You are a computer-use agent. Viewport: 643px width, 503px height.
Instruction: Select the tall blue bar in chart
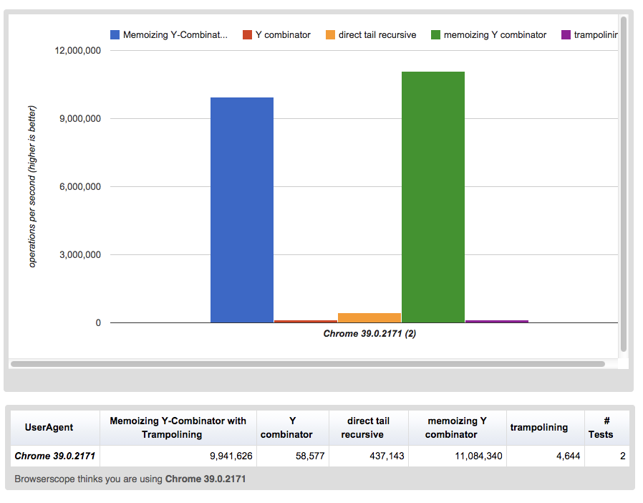click(x=242, y=210)
